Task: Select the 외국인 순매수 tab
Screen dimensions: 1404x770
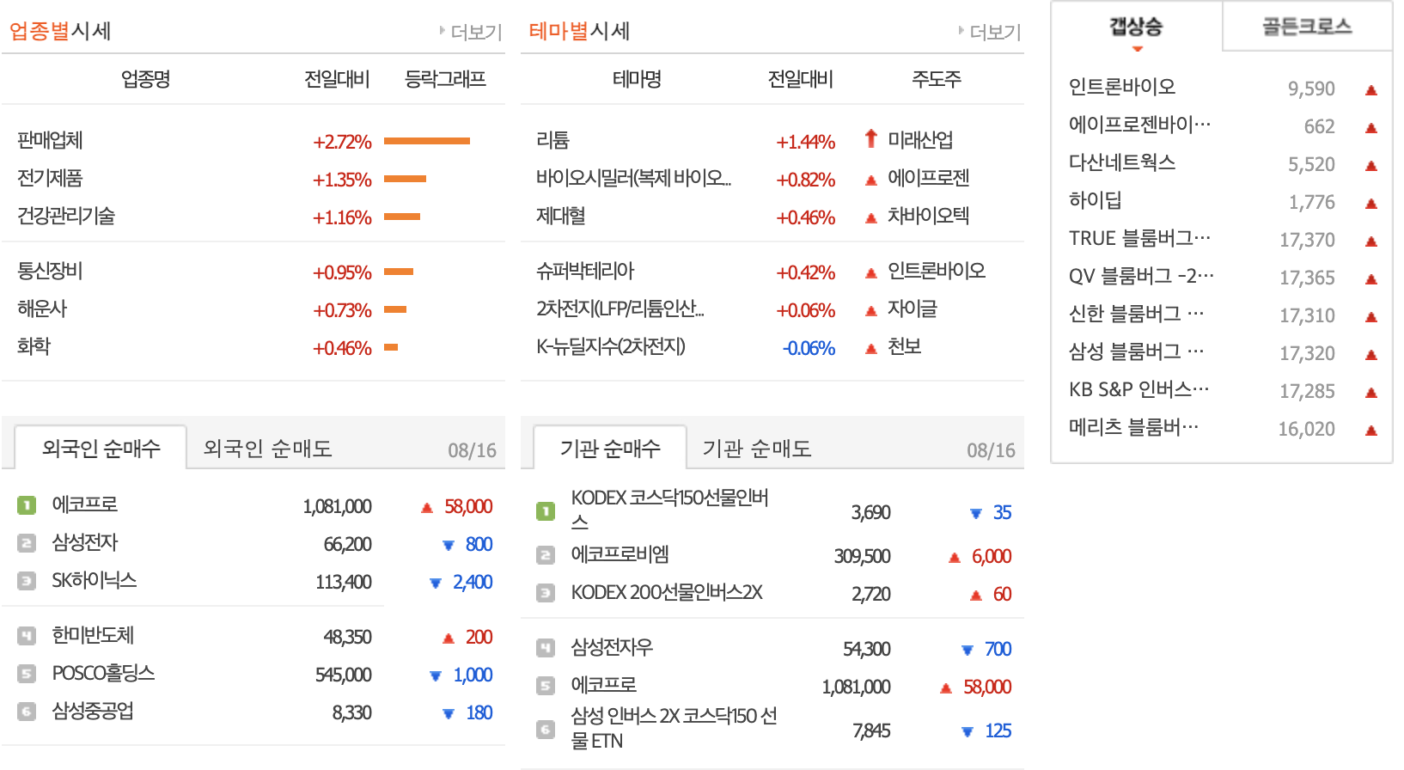Action: pyautogui.click(x=101, y=448)
